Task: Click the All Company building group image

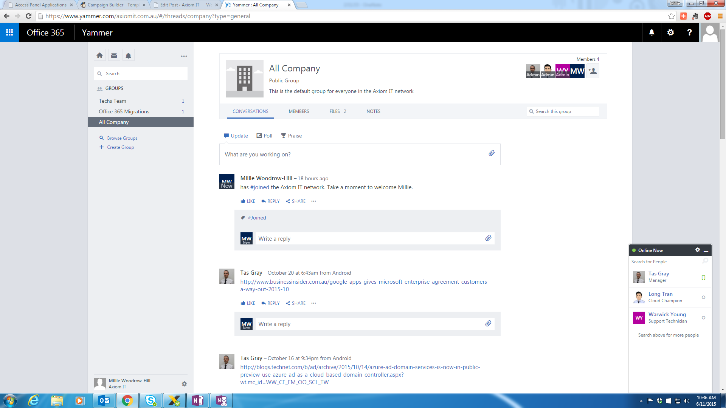Action: [x=245, y=79]
